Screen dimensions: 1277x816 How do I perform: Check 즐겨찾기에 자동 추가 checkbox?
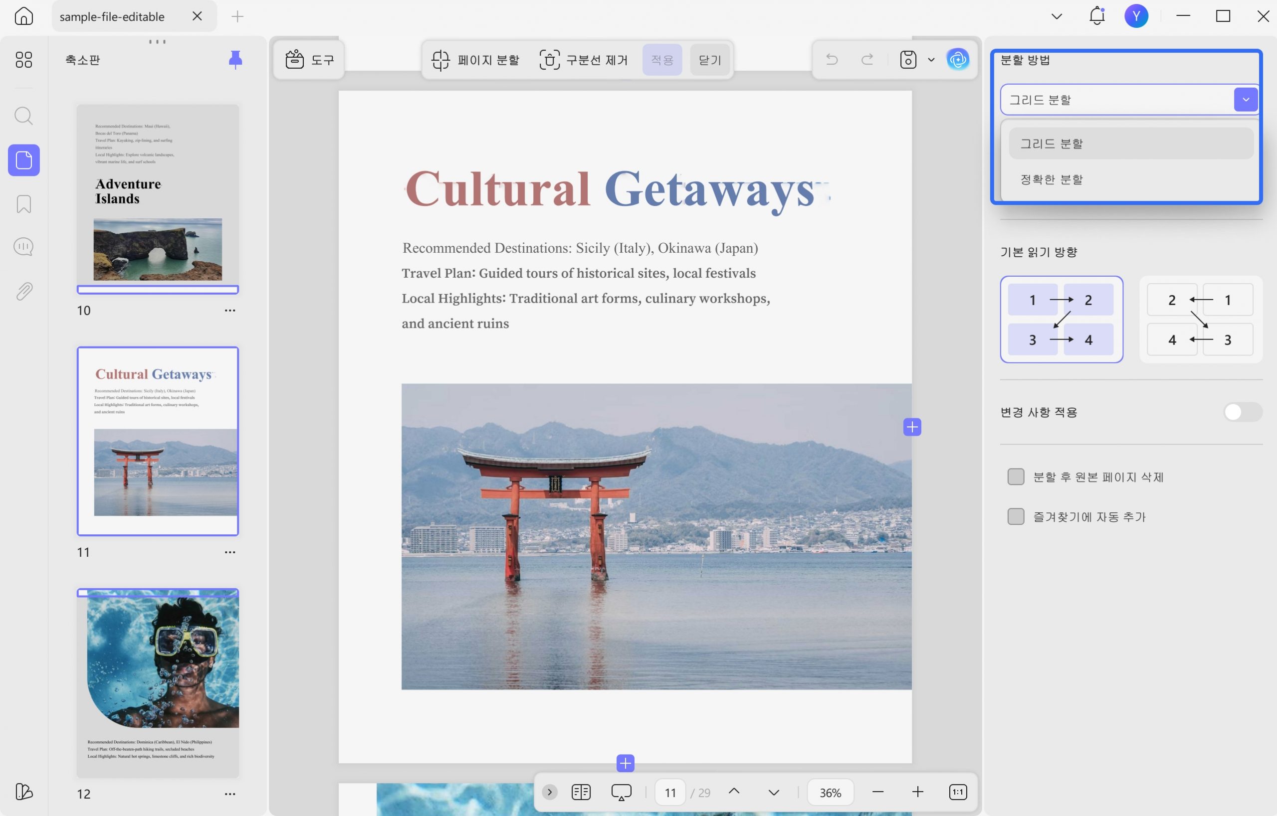1016,516
